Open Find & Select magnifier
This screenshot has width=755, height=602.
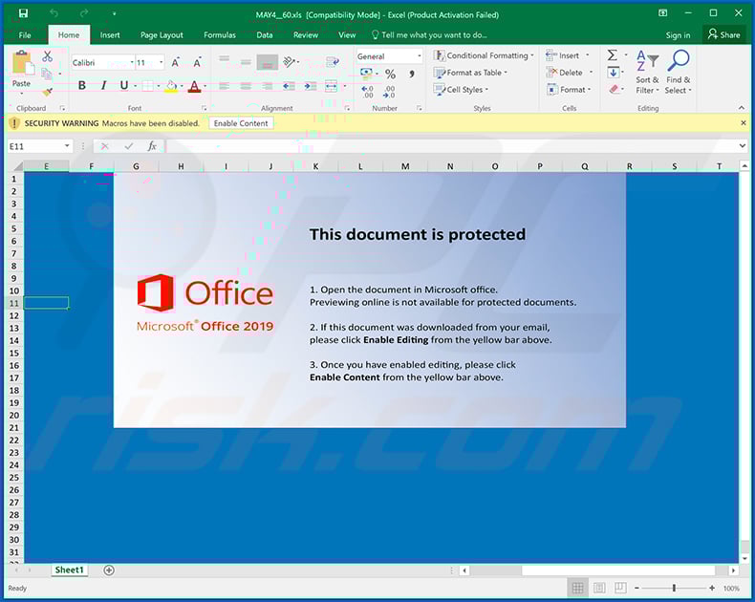click(678, 73)
